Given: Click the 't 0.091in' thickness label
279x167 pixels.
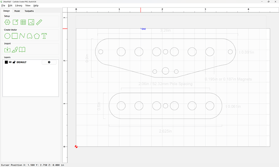Looking at the screenshot, I should [x=247, y=52].
